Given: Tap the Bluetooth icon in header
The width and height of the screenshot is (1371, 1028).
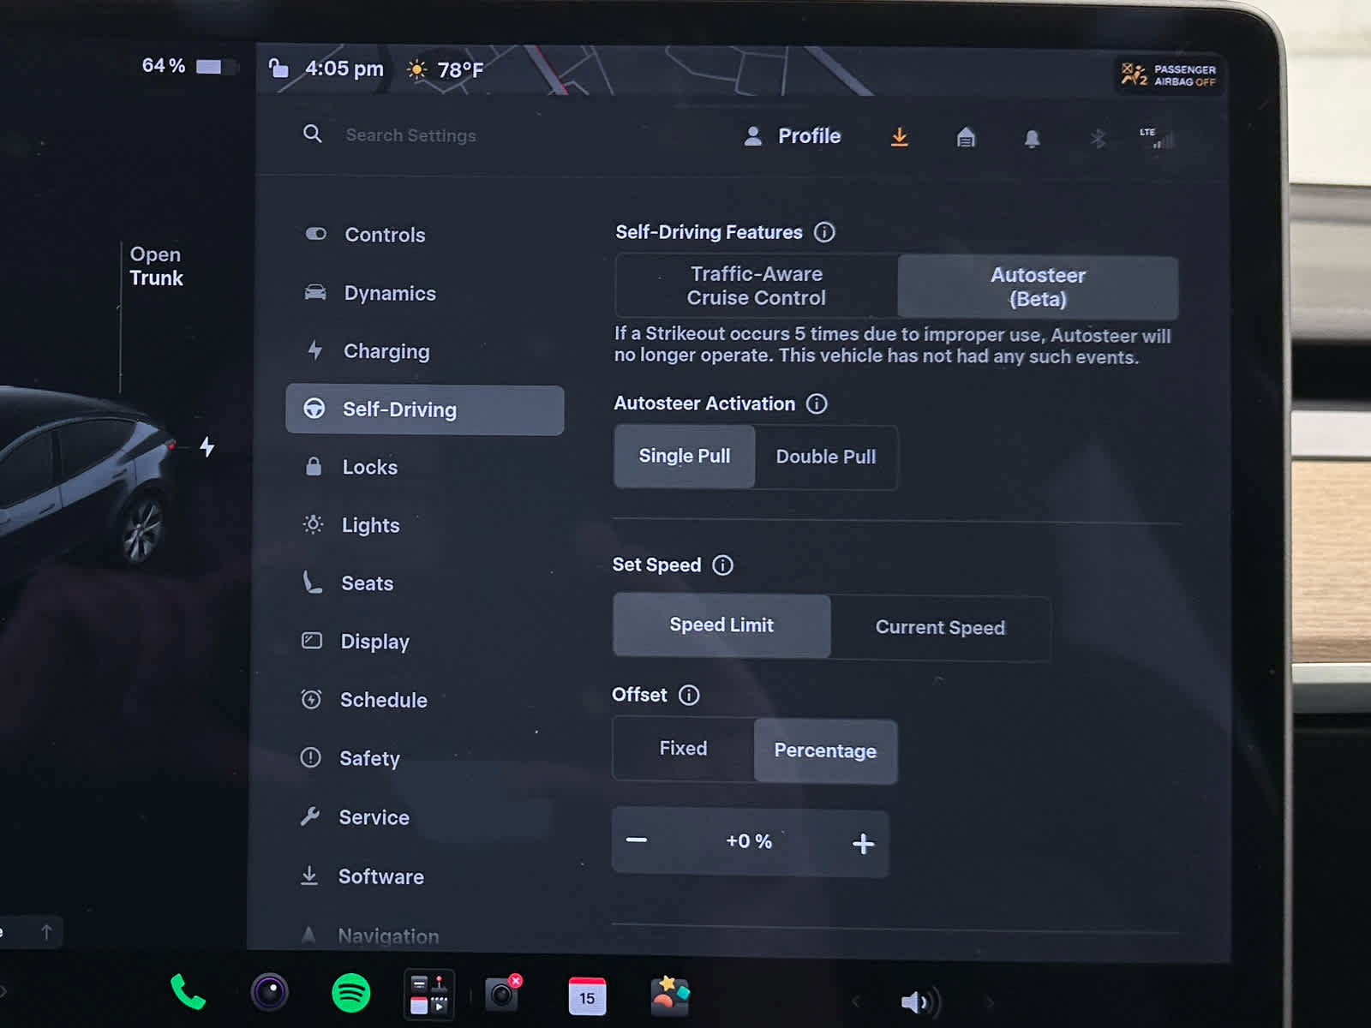Looking at the screenshot, I should coord(1098,138).
